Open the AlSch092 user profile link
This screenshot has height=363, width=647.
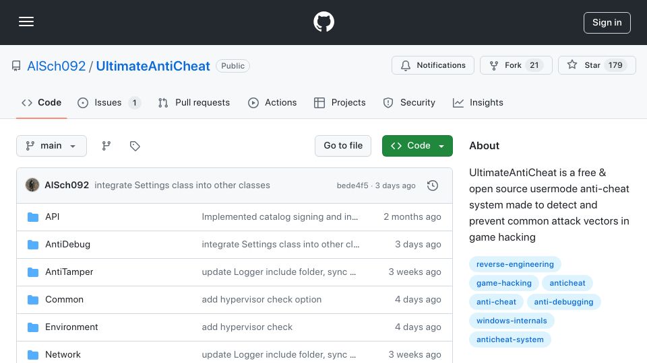click(x=56, y=66)
